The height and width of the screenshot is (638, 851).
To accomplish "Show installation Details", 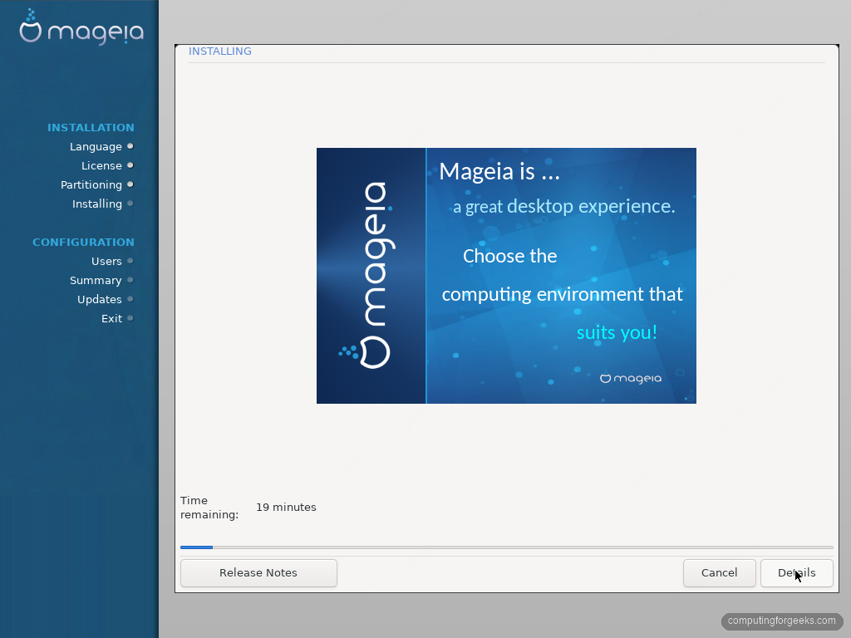I will pyautogui.click(x=797, y=573).
